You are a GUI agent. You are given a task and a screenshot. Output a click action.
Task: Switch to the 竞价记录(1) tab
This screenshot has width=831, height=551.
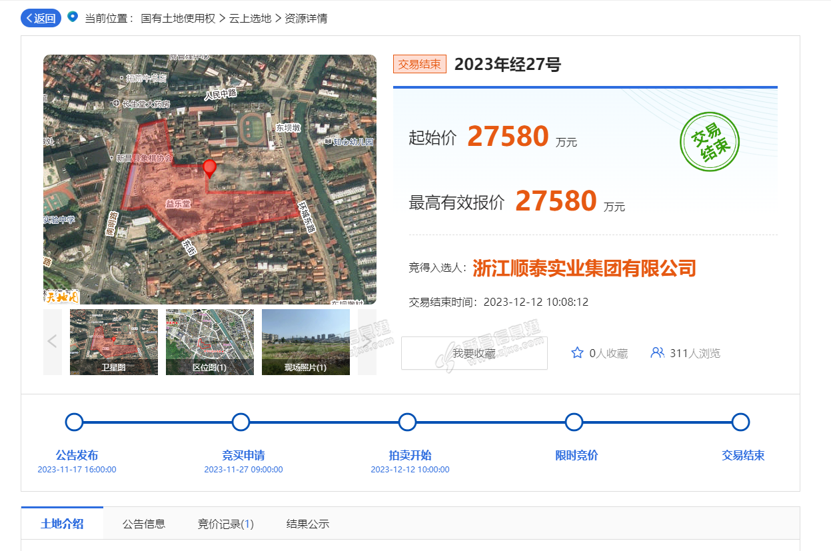click(226, 524)
